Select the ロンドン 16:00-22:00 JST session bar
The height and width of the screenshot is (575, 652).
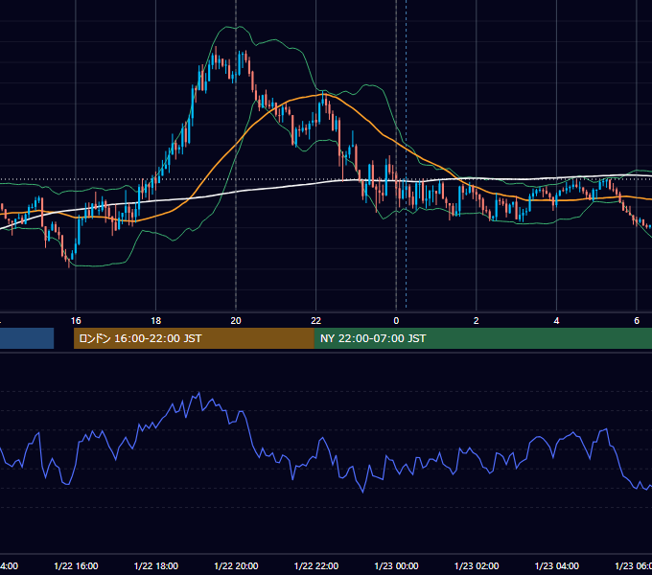(194, 338)
